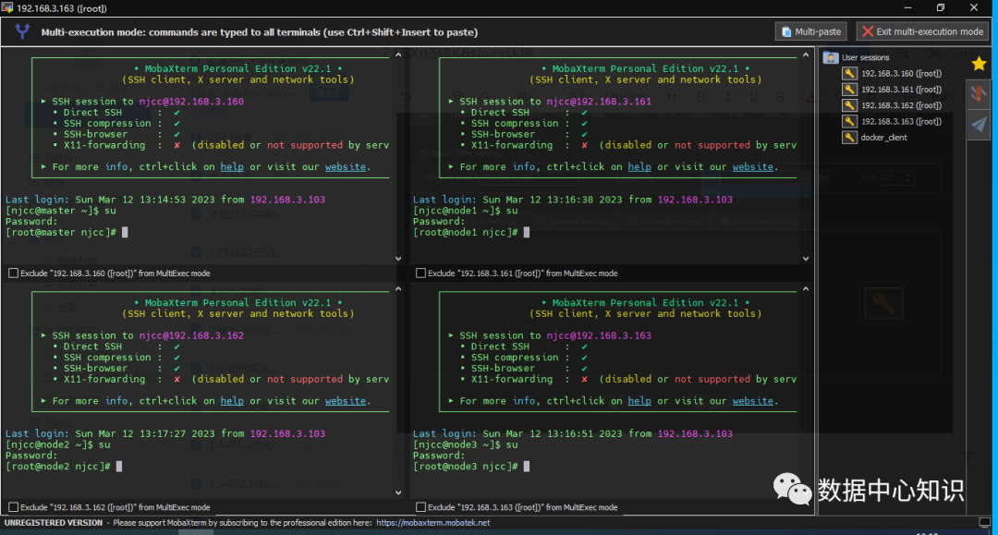Select 192.168.3.163 ([root]) session entry
The height and width of the screenshot is (535, 998).
(x=901, y=121)
